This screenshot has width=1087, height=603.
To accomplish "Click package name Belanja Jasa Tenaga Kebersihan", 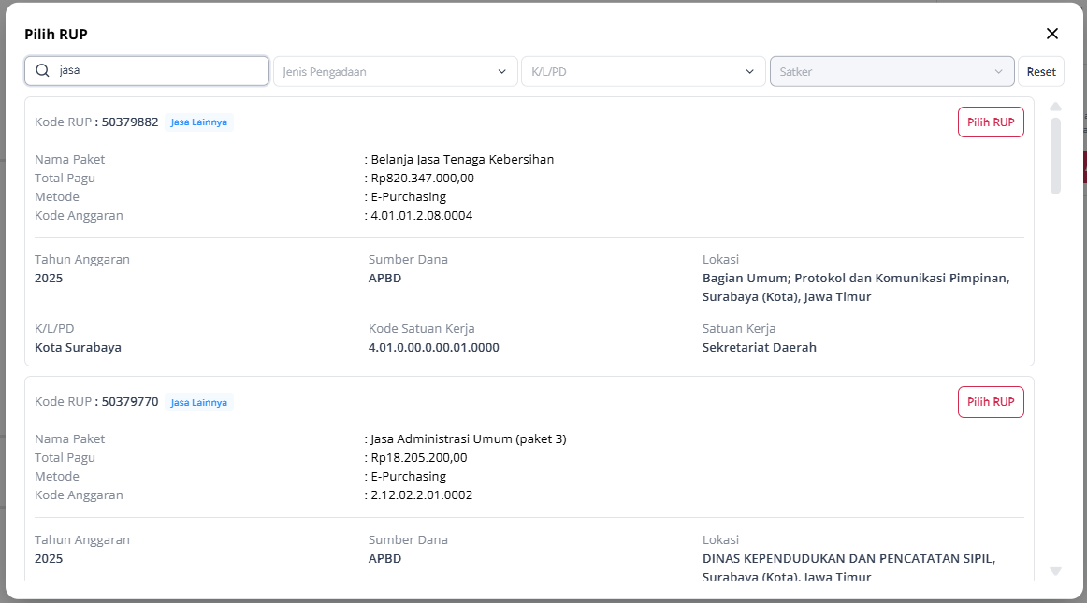I will [462, 159].
